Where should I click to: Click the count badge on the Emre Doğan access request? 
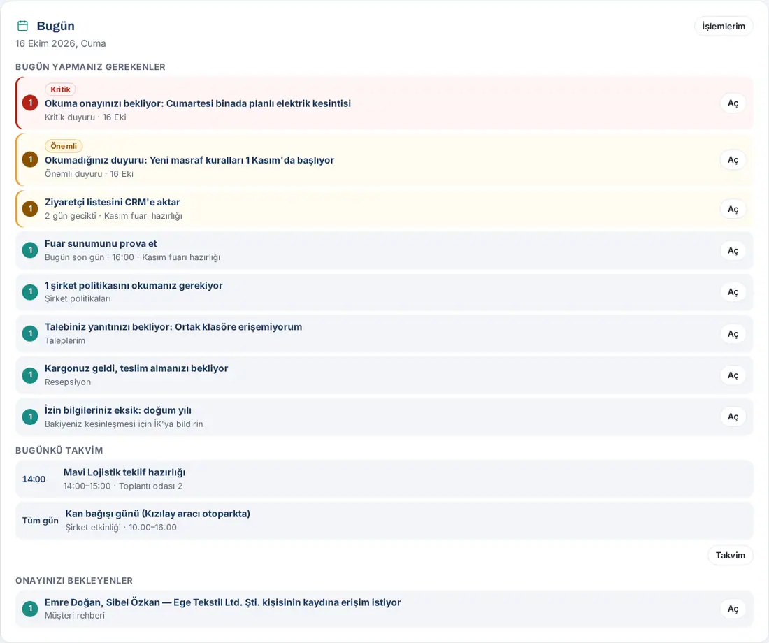(30, 609)
